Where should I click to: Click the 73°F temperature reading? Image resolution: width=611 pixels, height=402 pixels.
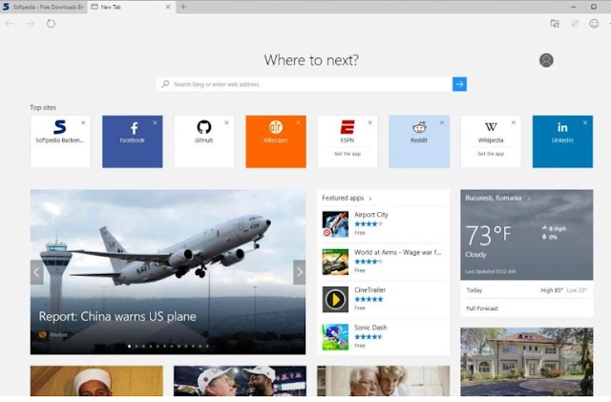[488, 235]
